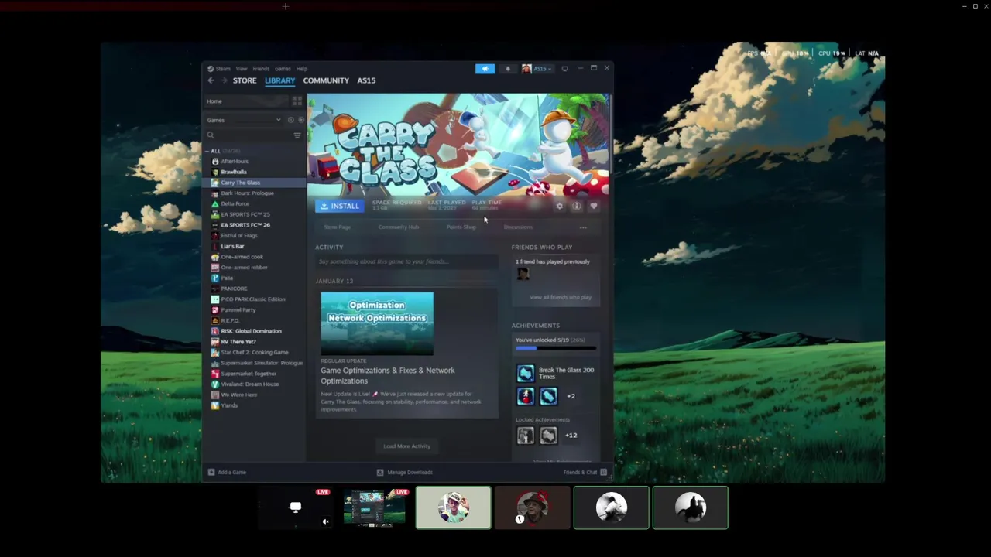Collapse the ALL games section
The image size is (991, 557).
pos(207,151)
